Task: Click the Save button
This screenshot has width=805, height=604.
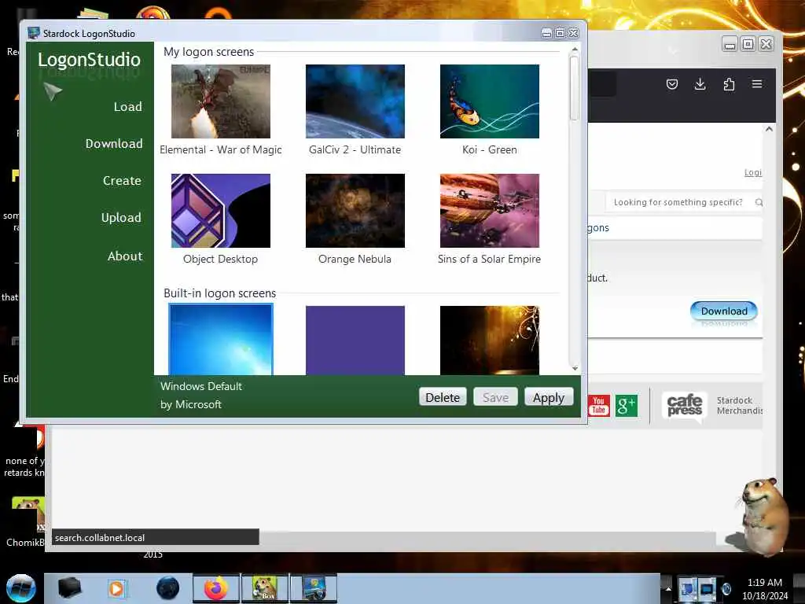Action: tap(495, 397)
